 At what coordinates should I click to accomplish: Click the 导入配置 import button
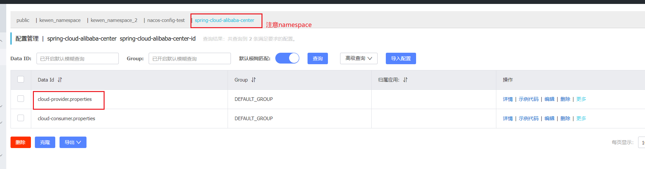(401, 58)
